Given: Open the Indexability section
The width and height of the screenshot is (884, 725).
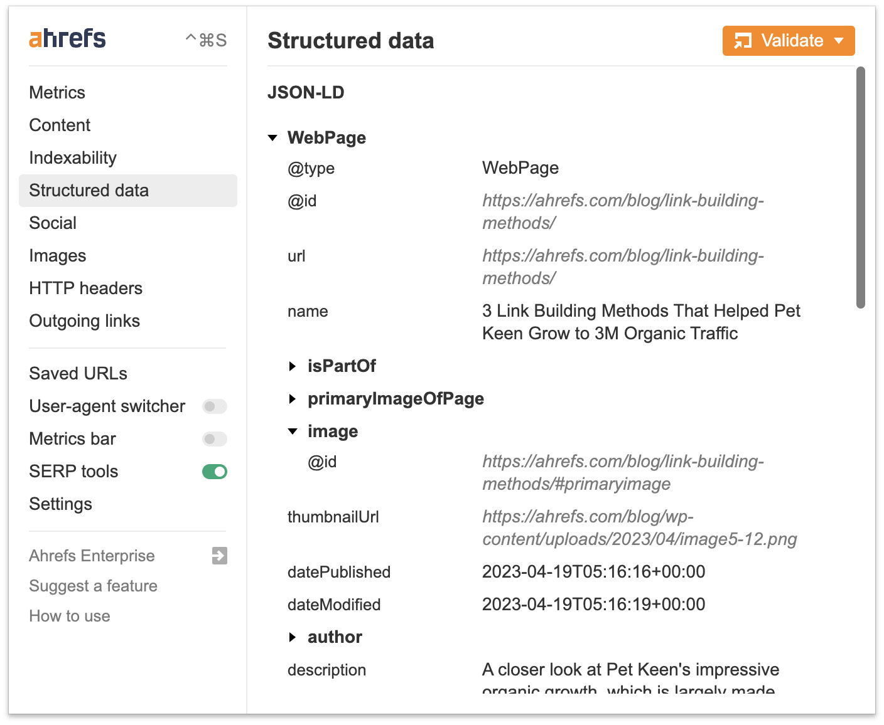Looking at the screenshot, I should (73, 158).
